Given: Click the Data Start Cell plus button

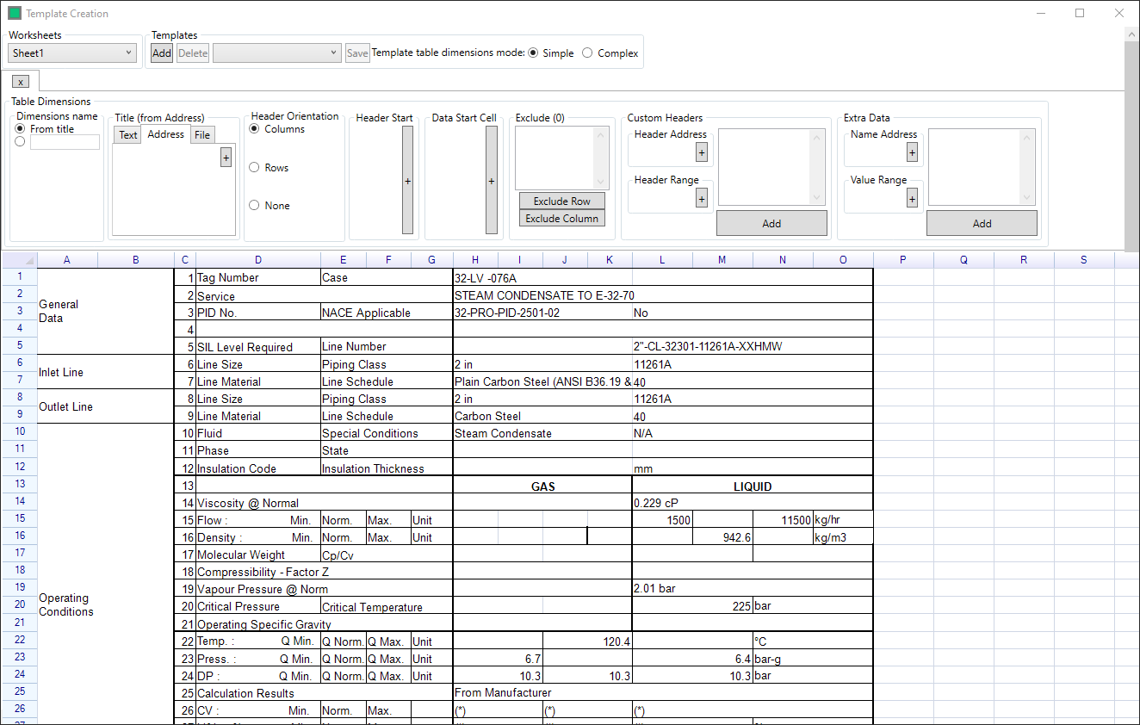Looking at the screenshot, I should [491, 180].
